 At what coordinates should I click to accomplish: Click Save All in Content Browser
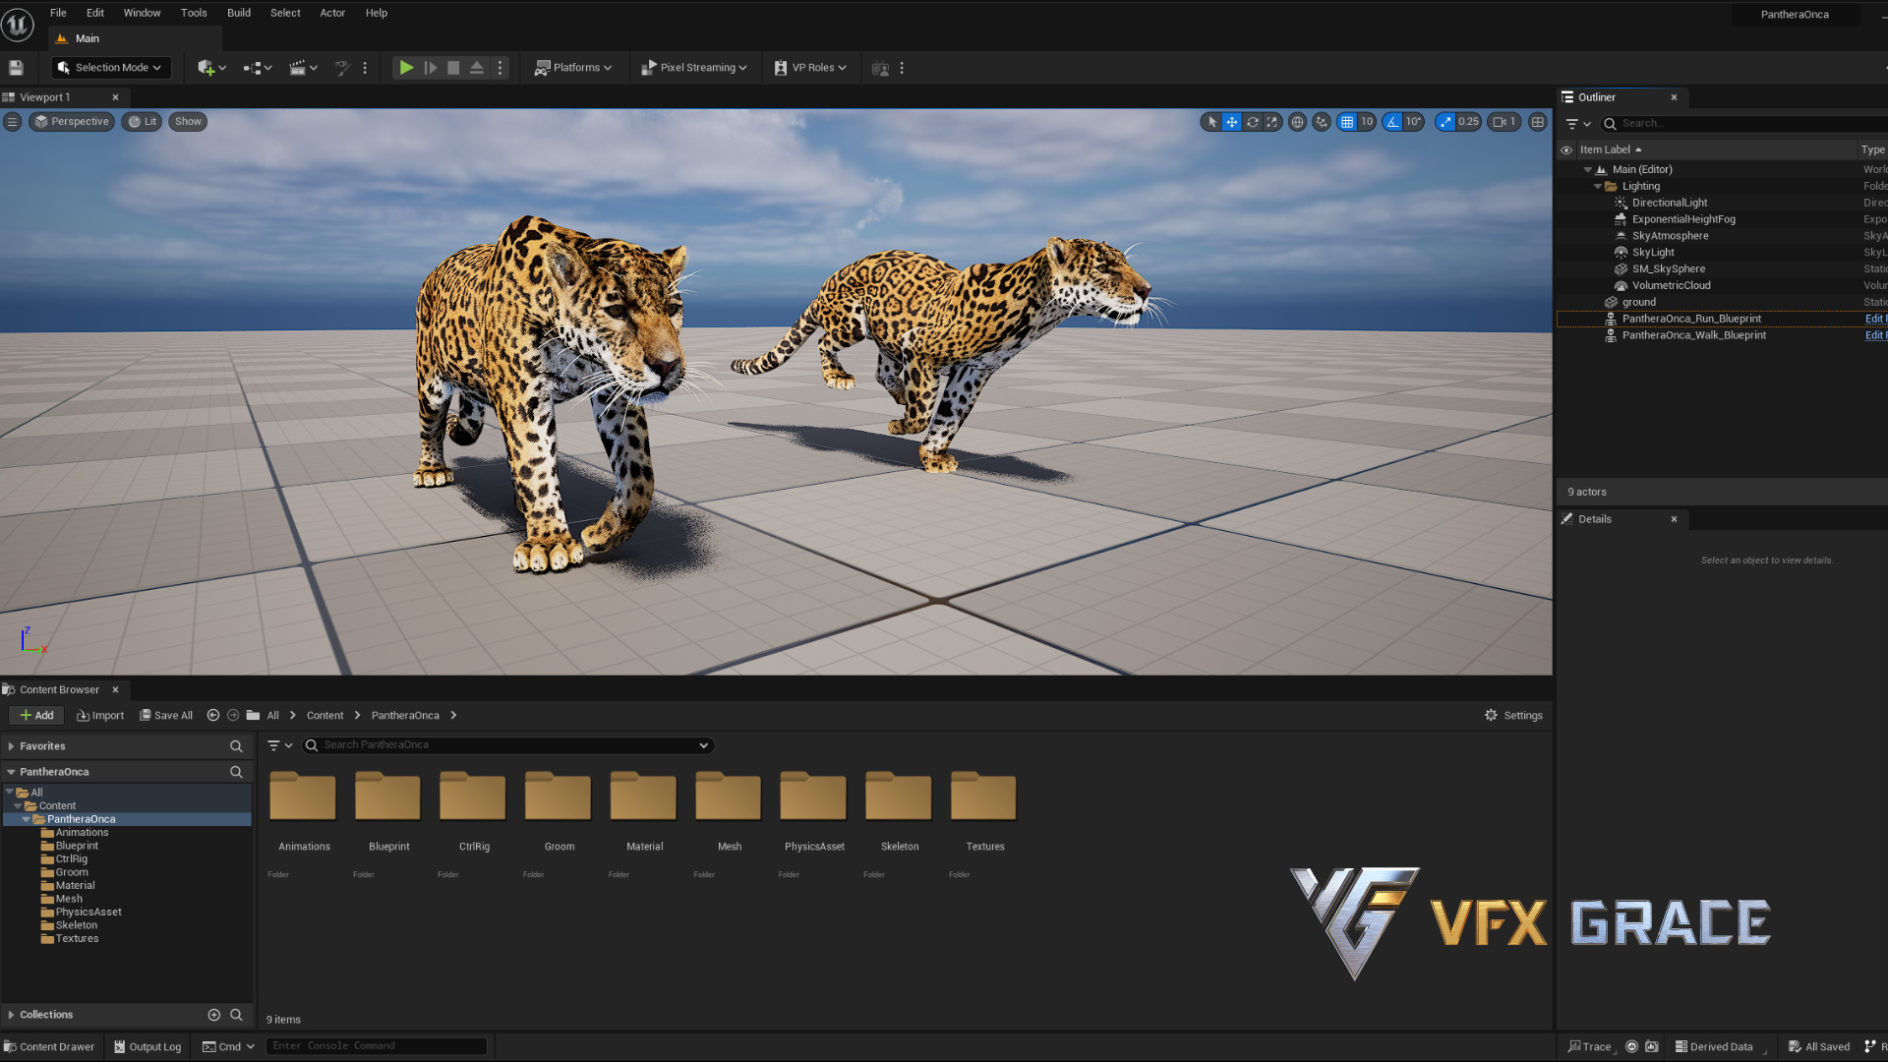coord(166,715)
